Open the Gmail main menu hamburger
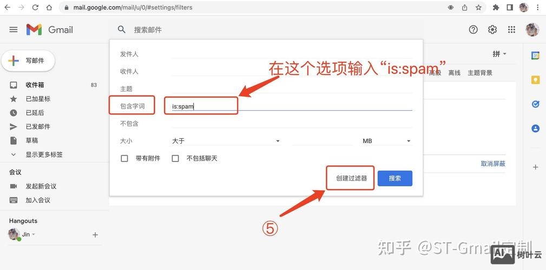This screenshot has width=546, height=270. click(x=13, y=30)
